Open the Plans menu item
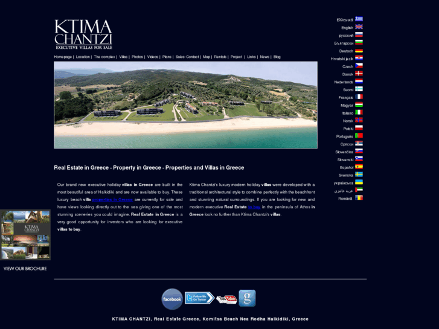439x329 pixels. (x=167, y=57)
